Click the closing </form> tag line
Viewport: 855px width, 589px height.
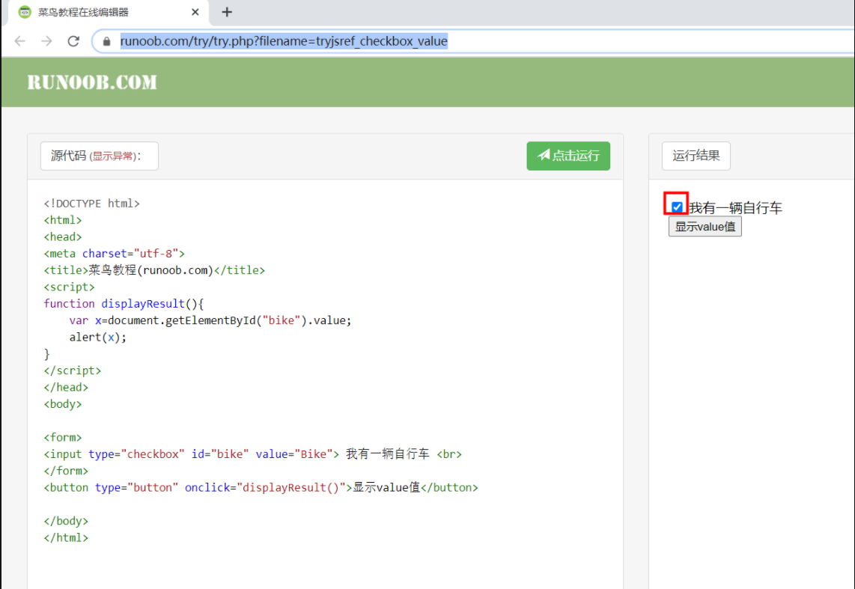(66, 471)
